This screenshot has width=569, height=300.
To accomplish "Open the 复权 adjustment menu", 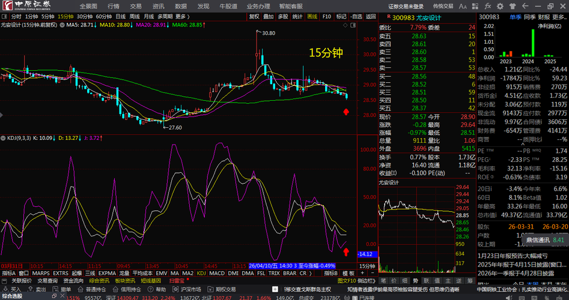I will point(254,16).
